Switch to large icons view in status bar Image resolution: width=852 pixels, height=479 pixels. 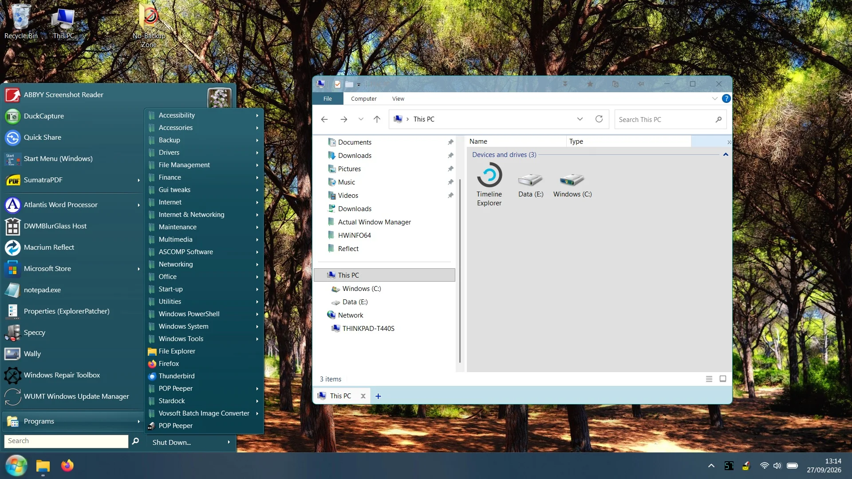point(723,379)
